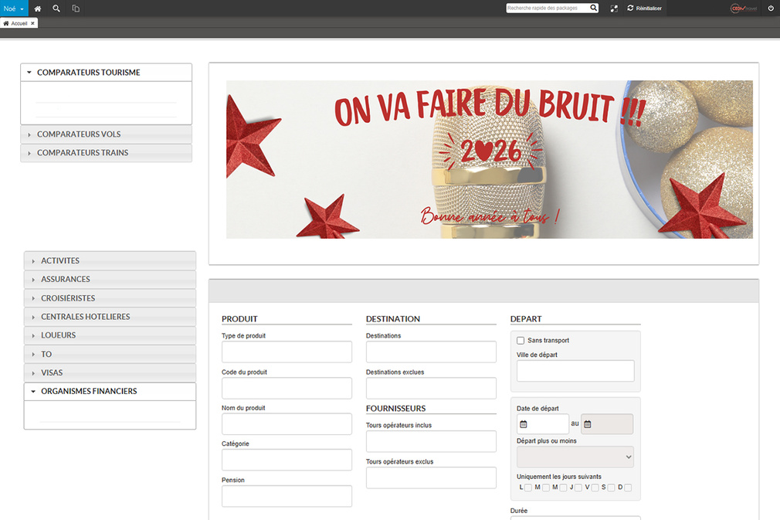Click the duplicate windows icon in top bar
This screenshot has height=520, width=780.
point(76,8)
